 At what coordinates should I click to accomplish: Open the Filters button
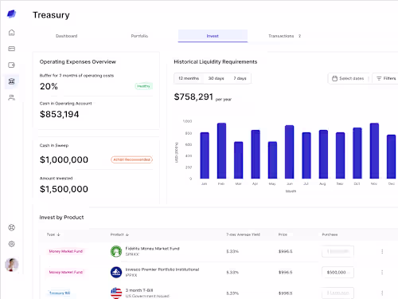coord(386,78)
